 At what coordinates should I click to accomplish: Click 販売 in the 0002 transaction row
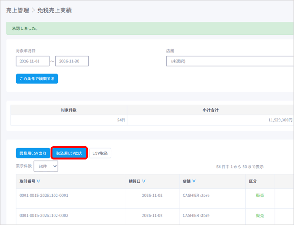pos(260,216)
